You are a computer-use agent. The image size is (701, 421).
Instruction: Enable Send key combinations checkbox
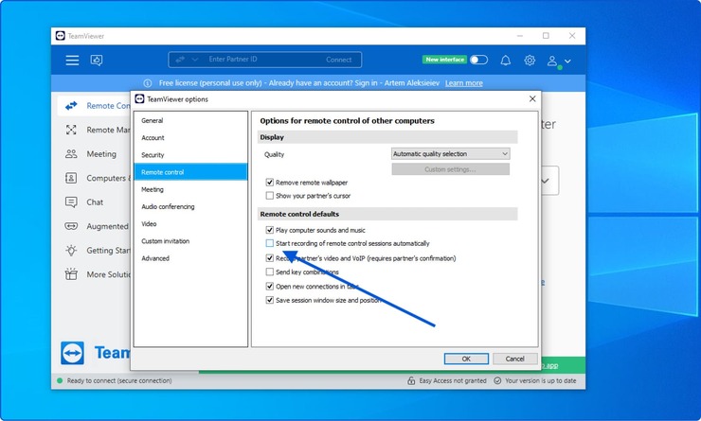270,272
